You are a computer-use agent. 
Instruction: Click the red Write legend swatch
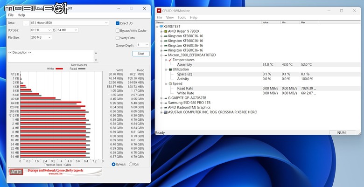59,69
